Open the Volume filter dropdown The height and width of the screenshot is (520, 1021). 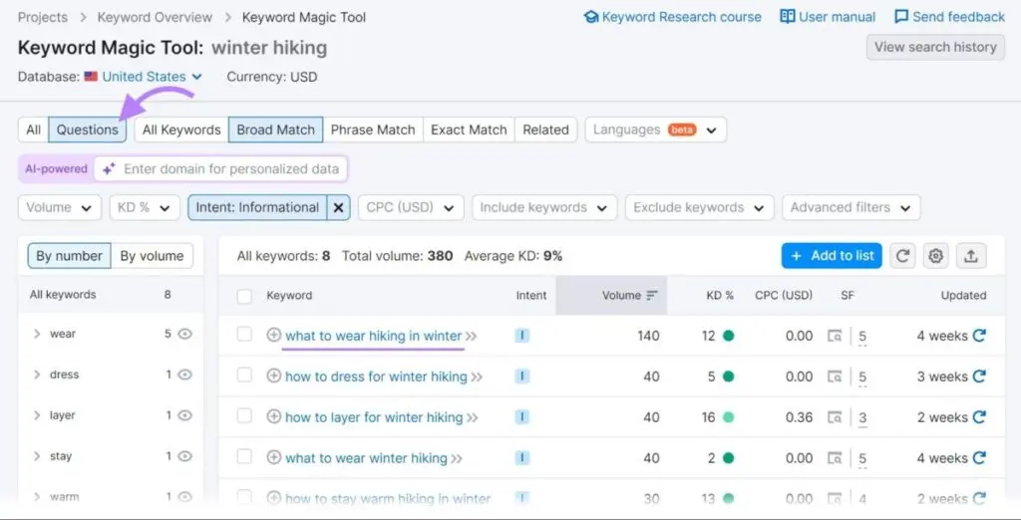[x=60, y=207]
